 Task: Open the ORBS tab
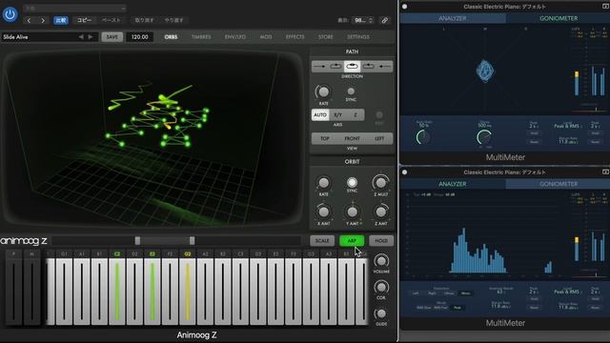coord(171,37)
